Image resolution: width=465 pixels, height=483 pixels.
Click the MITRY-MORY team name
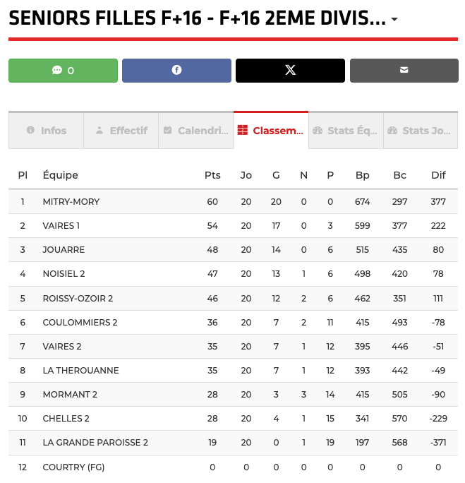(71, 202)
